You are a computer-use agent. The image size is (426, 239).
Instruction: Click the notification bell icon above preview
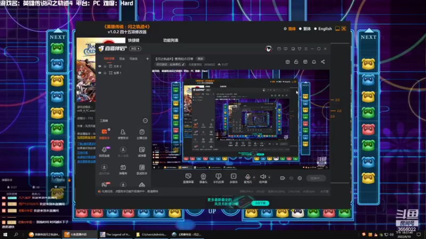click(x=314, y=62)
